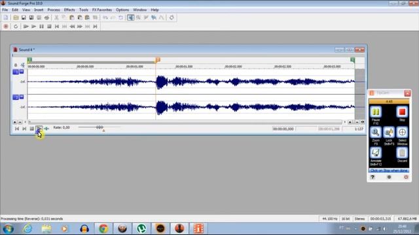Click the TipCam Lock button
Screen dimensions: 419x235
pos(389,133)
